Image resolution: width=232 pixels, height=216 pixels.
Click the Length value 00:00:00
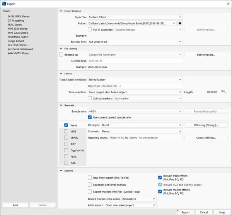[212, 92]
